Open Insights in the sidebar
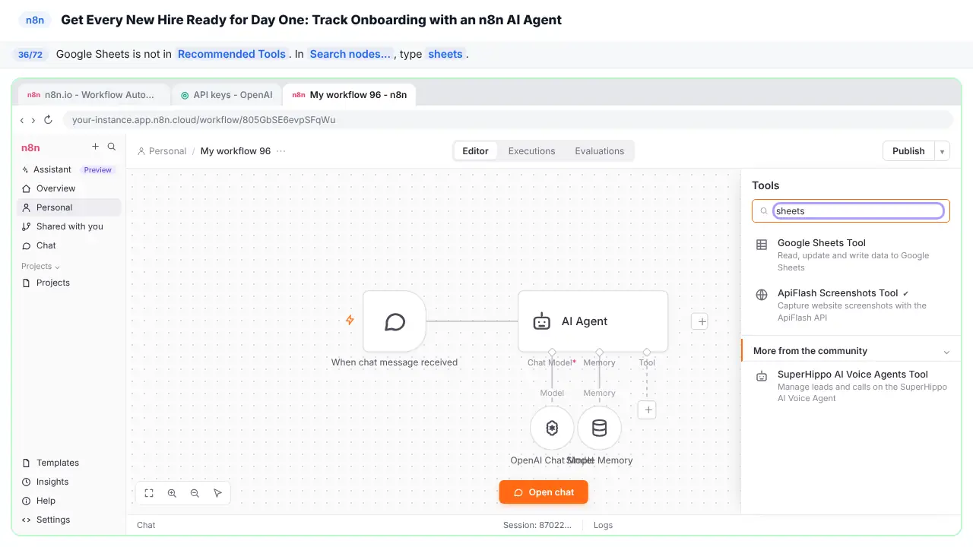 pos(52,482)
